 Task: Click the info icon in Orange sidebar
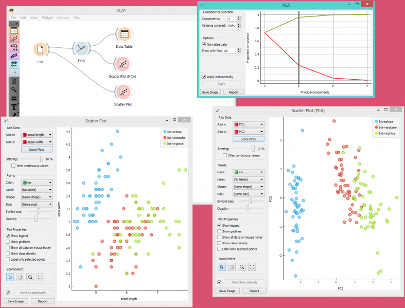[14, 81]
